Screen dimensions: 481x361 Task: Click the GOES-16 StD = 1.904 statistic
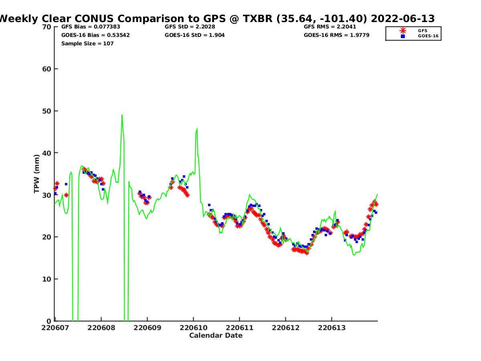click(195, 35)
